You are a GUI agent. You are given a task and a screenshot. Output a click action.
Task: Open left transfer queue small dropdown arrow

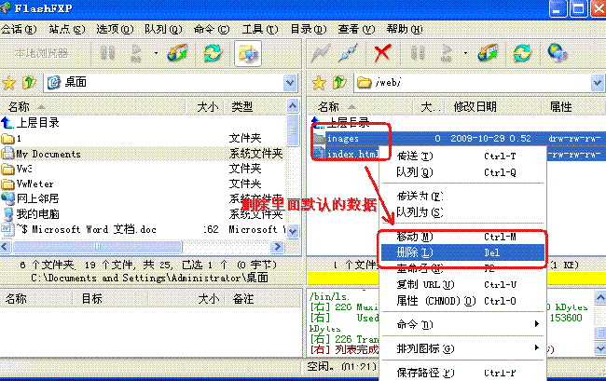(x=156, y=53)
